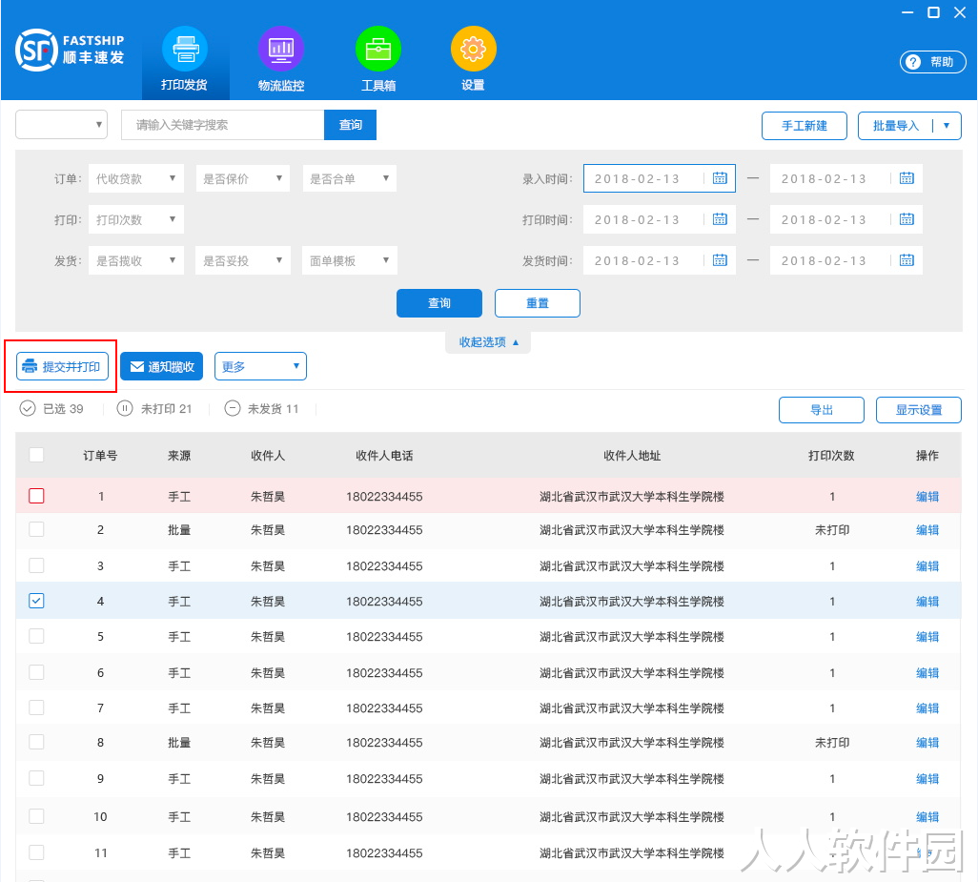Image resolution: width=978 pixels, height=882 pixels.
Task: Click the 收件人电话 column header
Action: tap(384, 456)
